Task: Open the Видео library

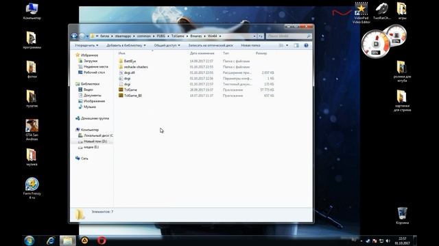Action: [x=86, y=90]
